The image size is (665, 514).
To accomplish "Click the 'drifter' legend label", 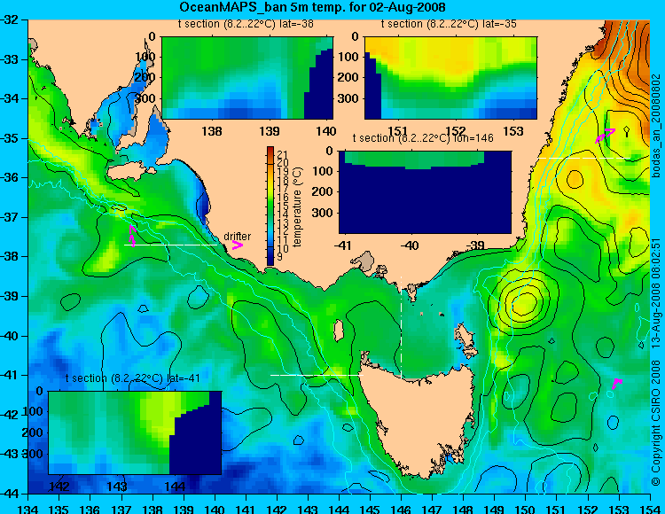I will click(237, 236).
